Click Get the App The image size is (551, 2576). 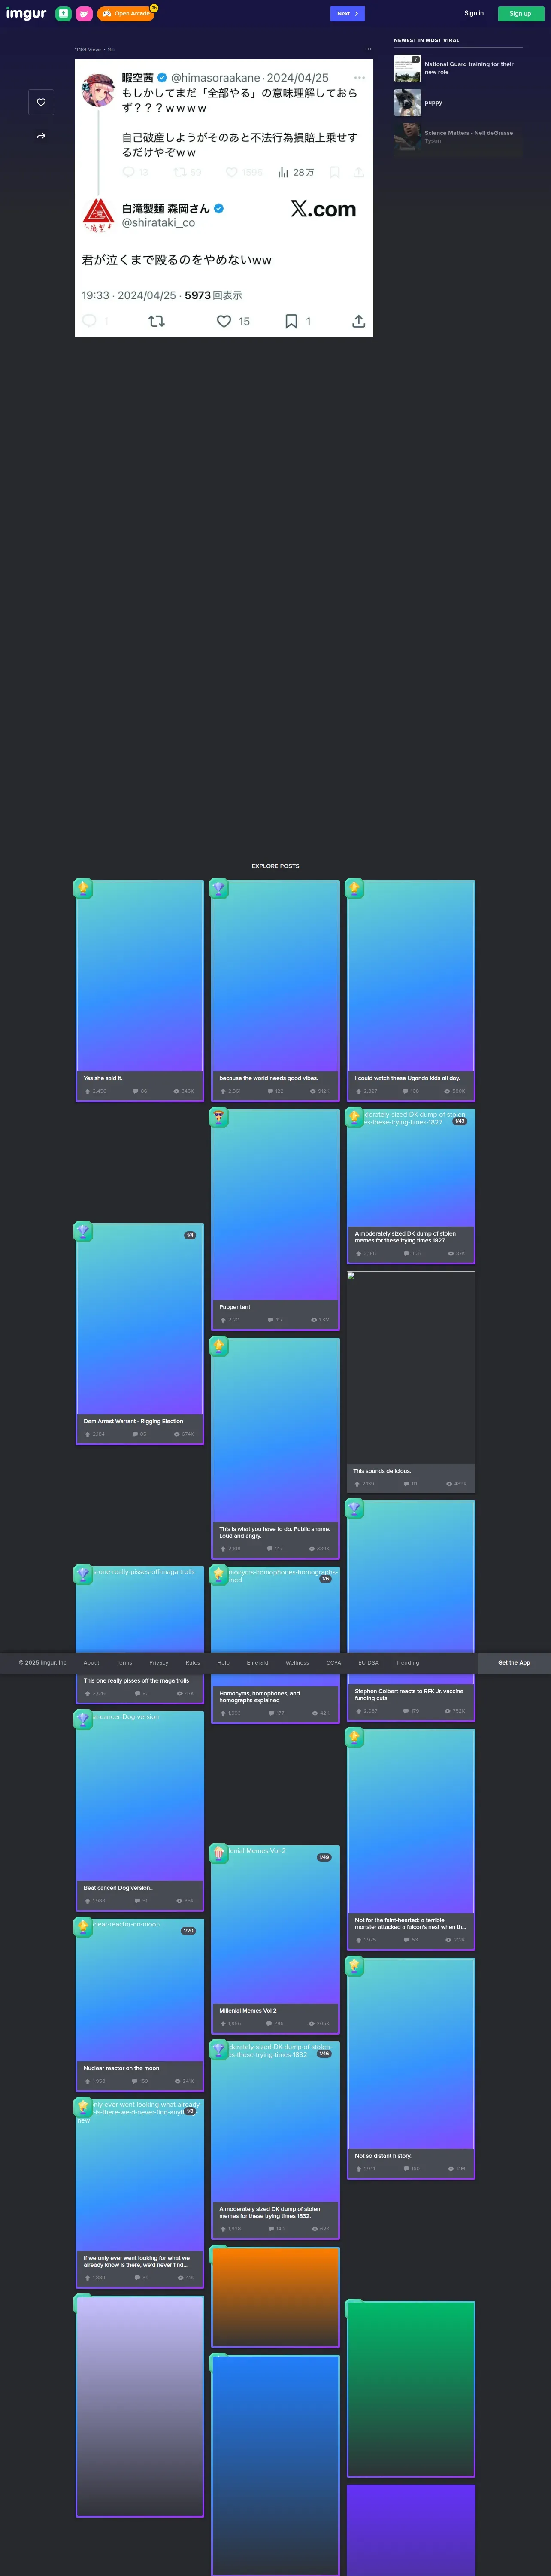tap(514, 1662)
